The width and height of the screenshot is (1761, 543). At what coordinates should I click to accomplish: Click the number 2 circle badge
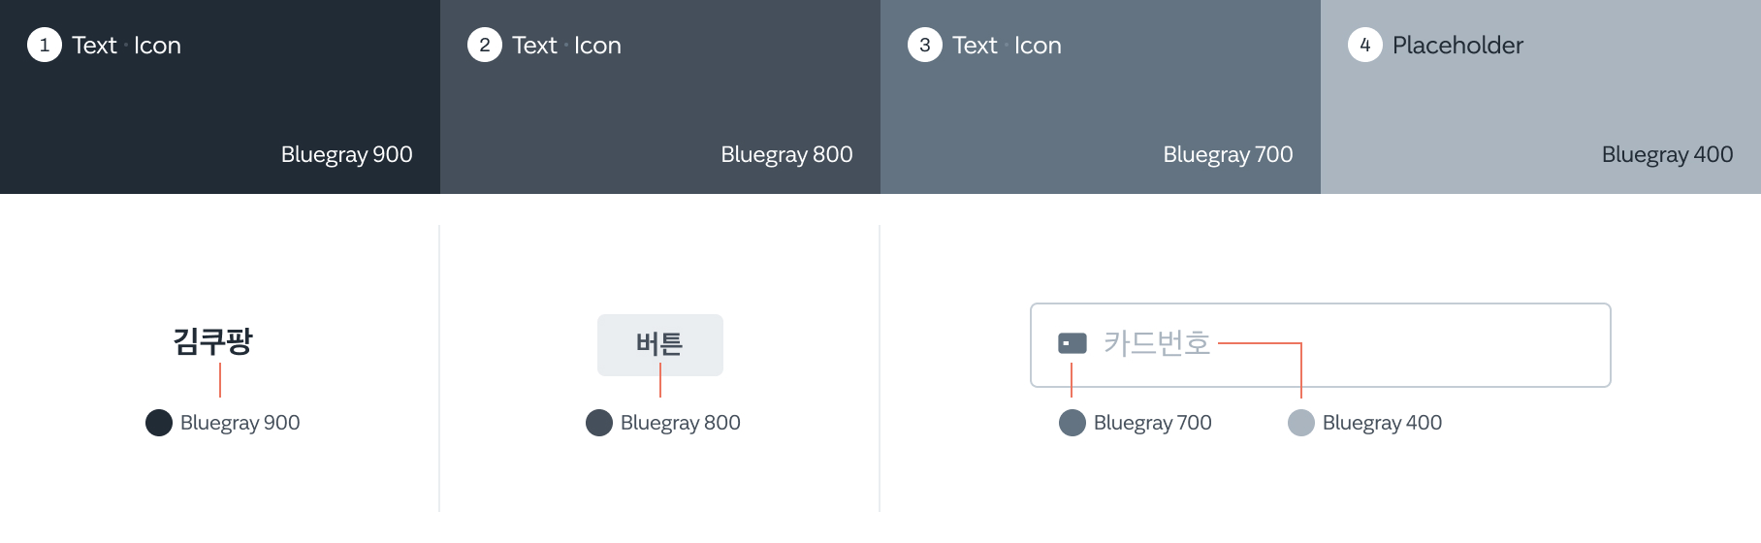(x=485, y=45)
